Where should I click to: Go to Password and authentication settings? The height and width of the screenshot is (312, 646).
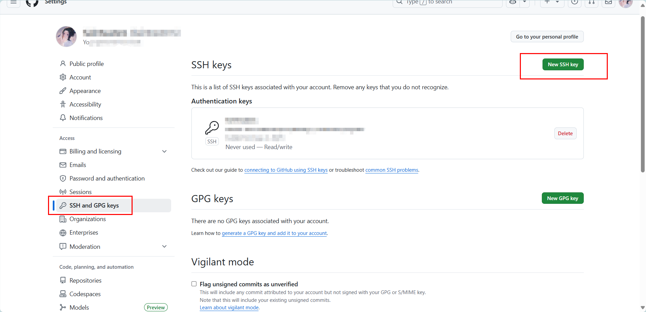(x=107, y=178)
